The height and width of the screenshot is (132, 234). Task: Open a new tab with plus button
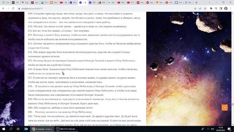[x=196, y=3]
